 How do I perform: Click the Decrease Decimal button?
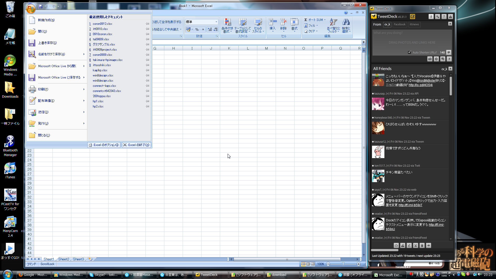point(215,29)
